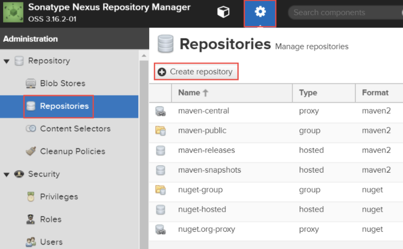Click the Privileges medal icon
Screen dimensions: 403x249
point(31,197)
